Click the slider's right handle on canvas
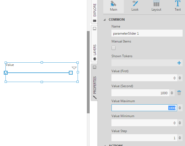Image resolution: width=185 pixels, height=146 pixels. 71,73
